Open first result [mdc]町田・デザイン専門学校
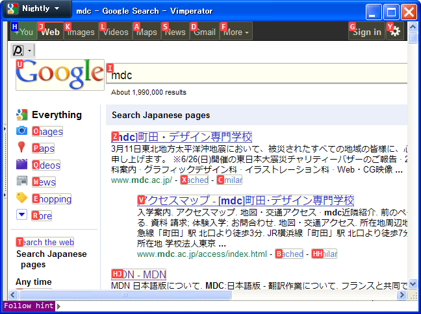The image size is (421, 314). click(182, 137)
